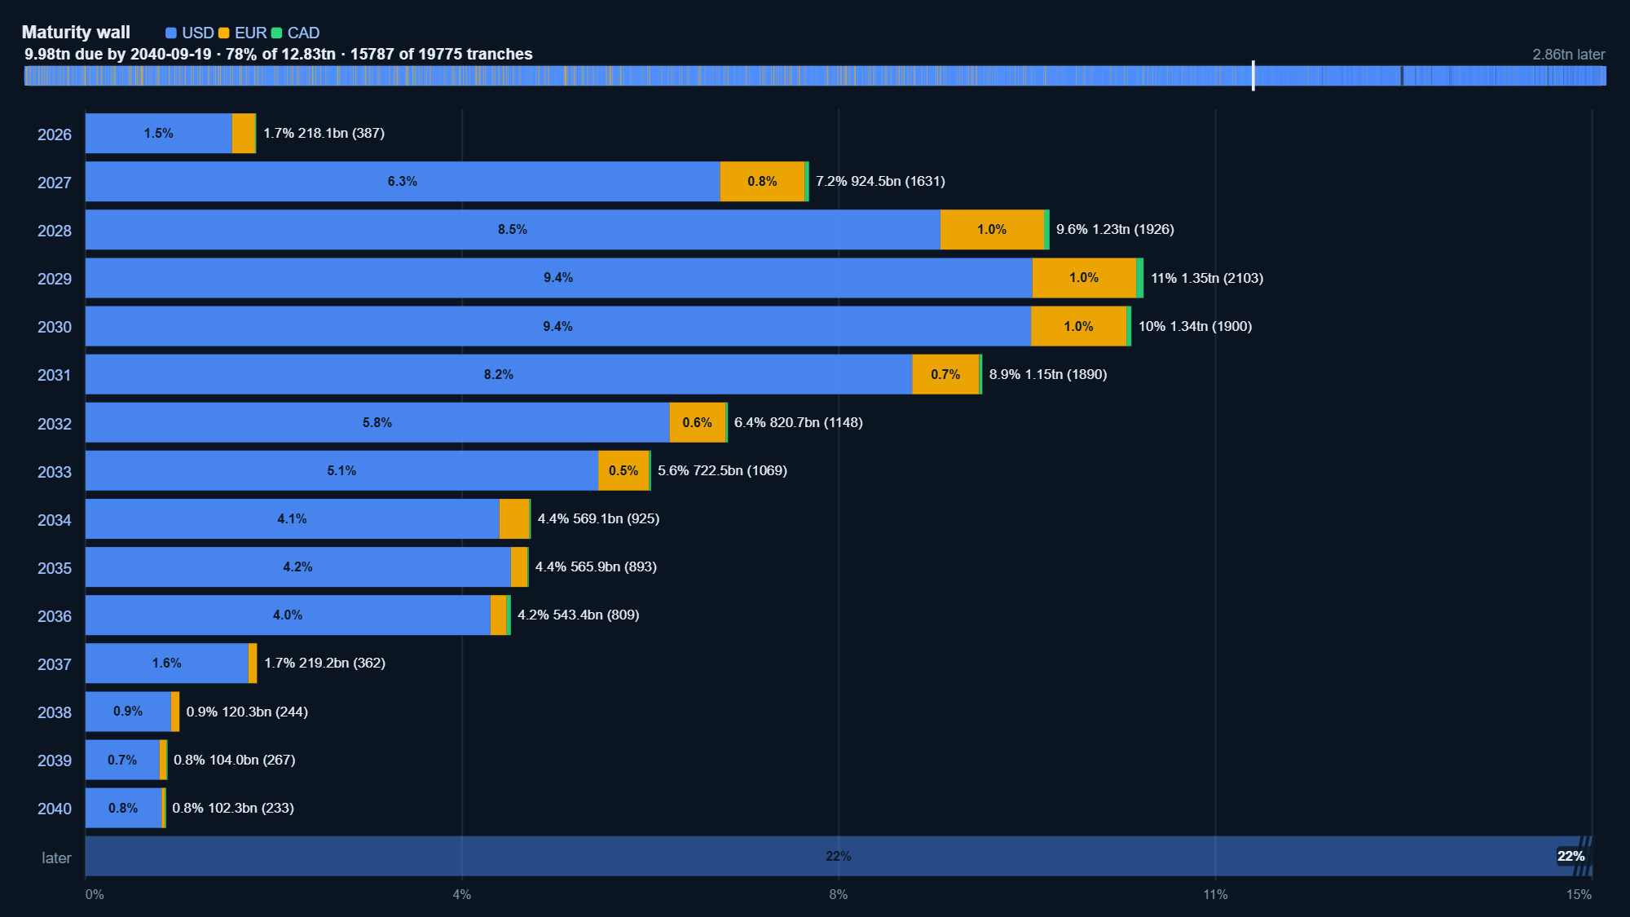Click '10% 1.34tn (1900)' total label

pos(1195,326)
